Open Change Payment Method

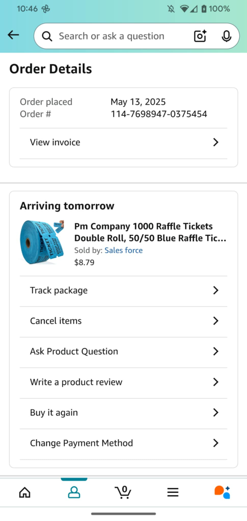[81, 443]
